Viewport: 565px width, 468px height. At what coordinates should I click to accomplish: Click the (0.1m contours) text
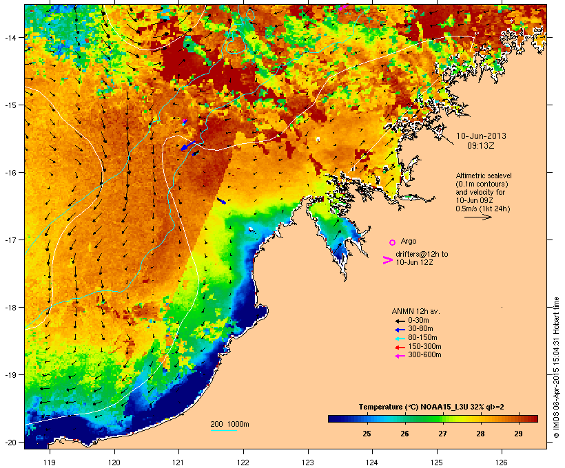point(482,184)
